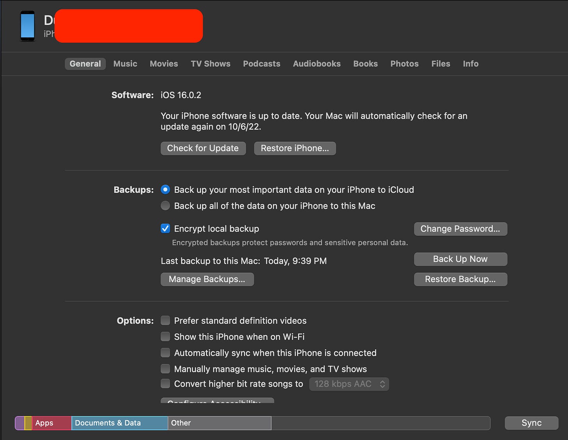
Task: Switch to the General tab
Action: coord(85,64)
